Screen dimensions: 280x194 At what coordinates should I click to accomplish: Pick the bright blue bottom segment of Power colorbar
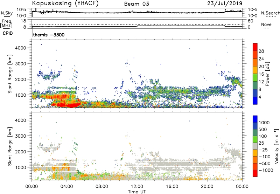tap(255, 101)
